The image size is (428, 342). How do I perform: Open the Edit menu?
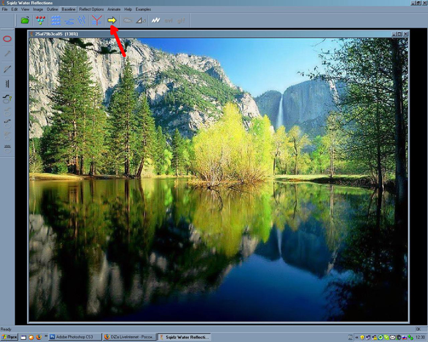click(x=15, y=9)
